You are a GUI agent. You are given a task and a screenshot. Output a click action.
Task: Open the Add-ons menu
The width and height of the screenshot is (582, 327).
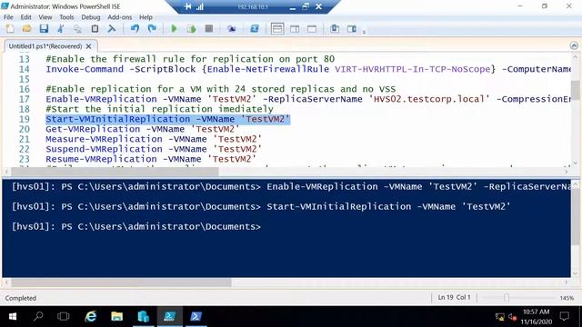pos(119,17)
